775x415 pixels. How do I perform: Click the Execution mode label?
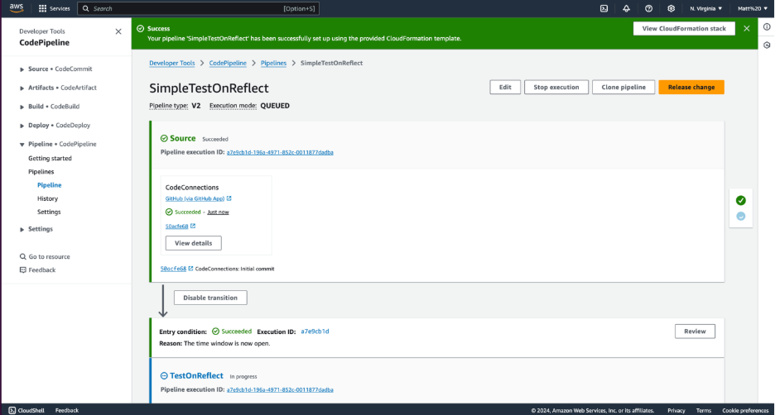tap(233, 106)
